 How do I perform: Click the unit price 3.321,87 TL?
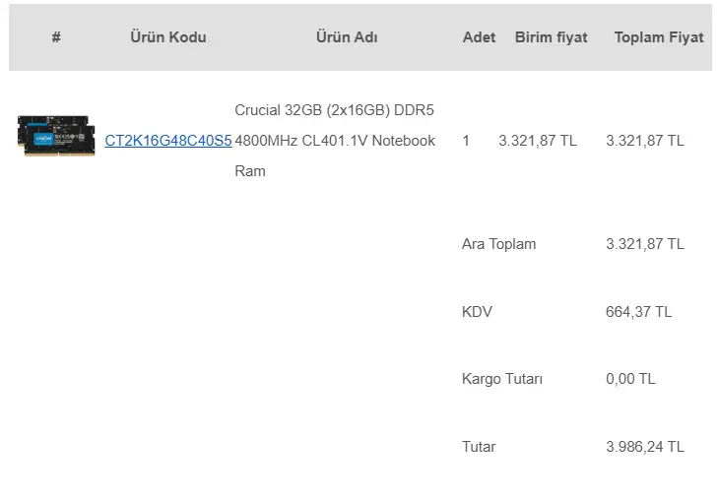pos(538,141)
